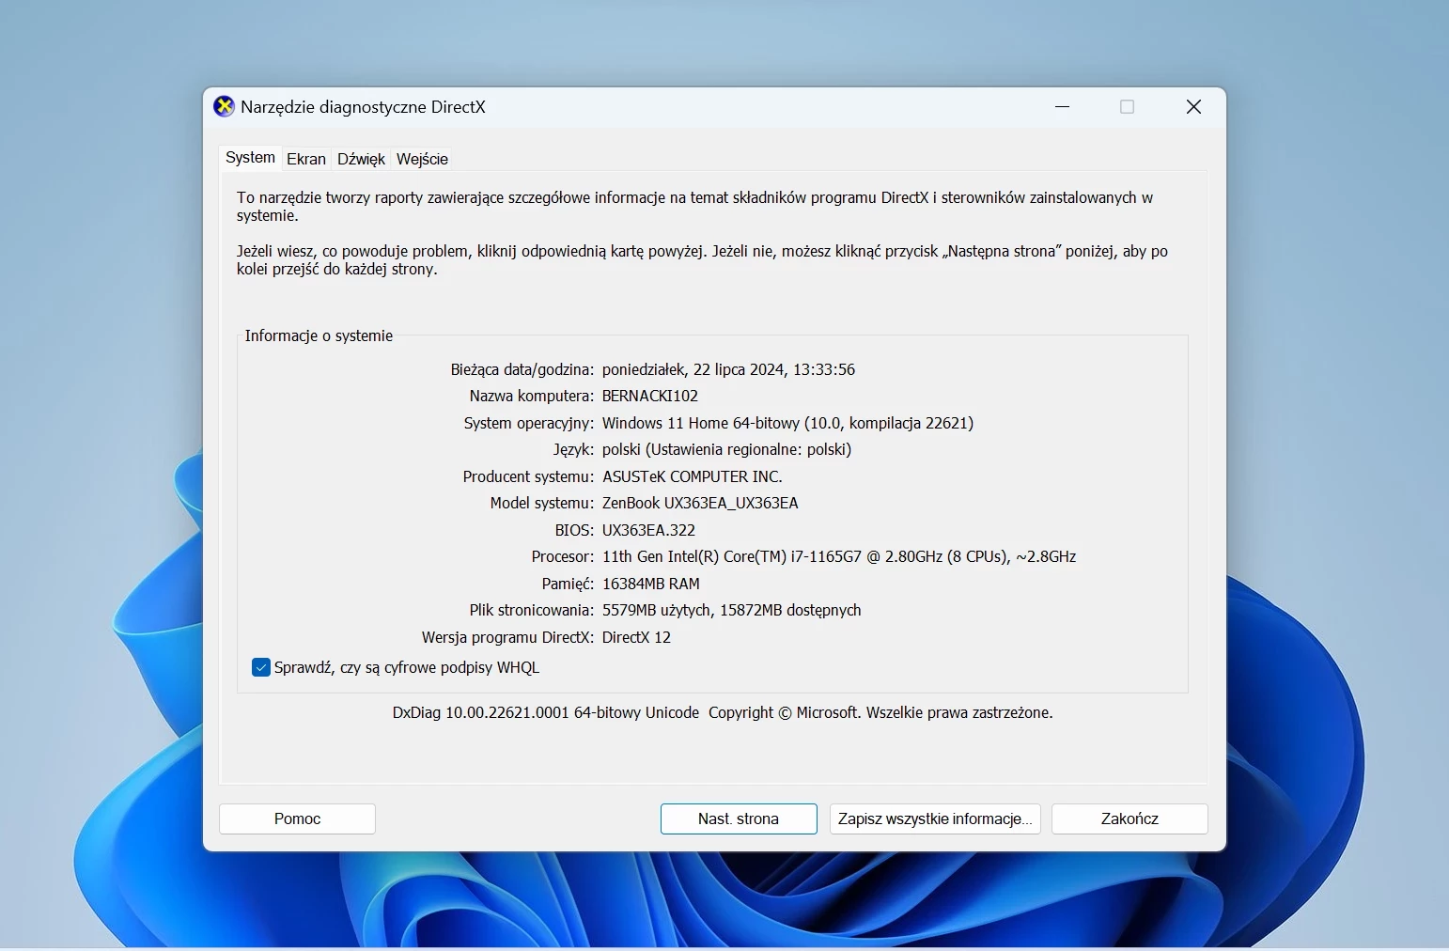
Task: Select the Wejście tab
Action: (422, 159)
